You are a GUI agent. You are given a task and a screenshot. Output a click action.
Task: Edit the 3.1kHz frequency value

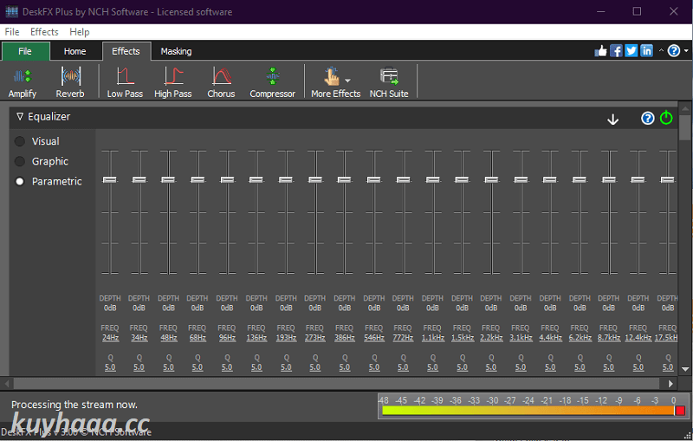(x=521, y=338)
